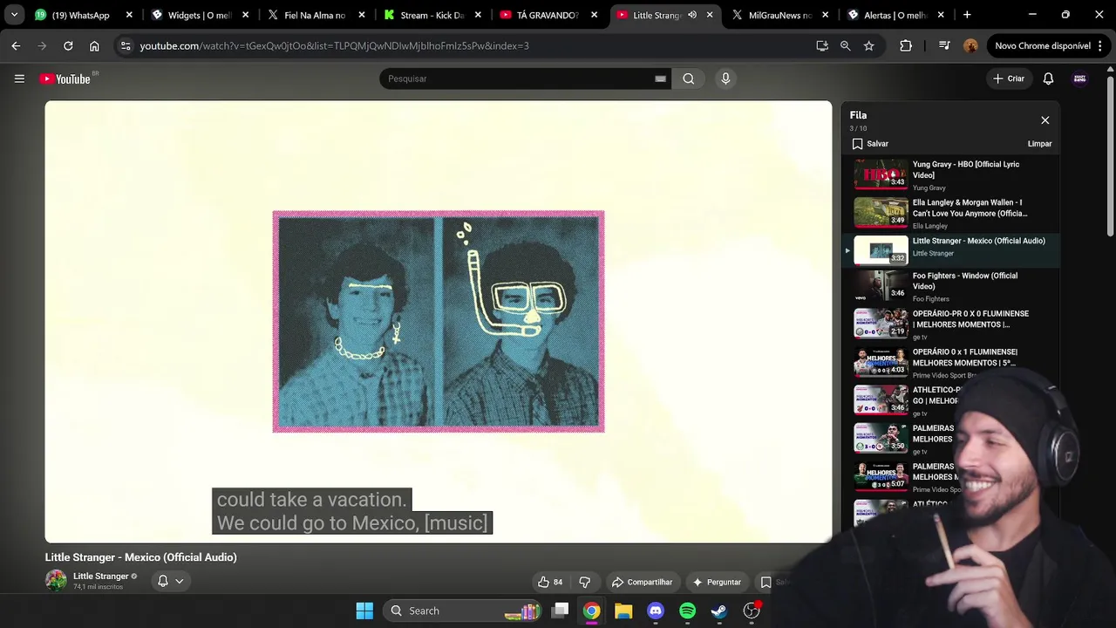Image resolution: width=1116 pixels, height=628 pixels.
Task: Open Little Stranger channel name link
Action: tap(100, 576)
